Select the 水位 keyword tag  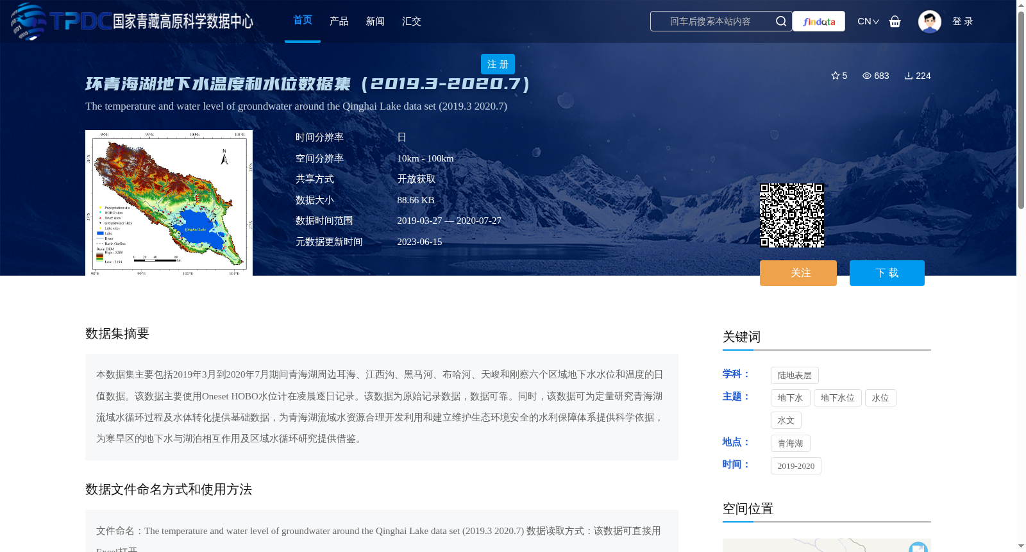pos(880,398)
